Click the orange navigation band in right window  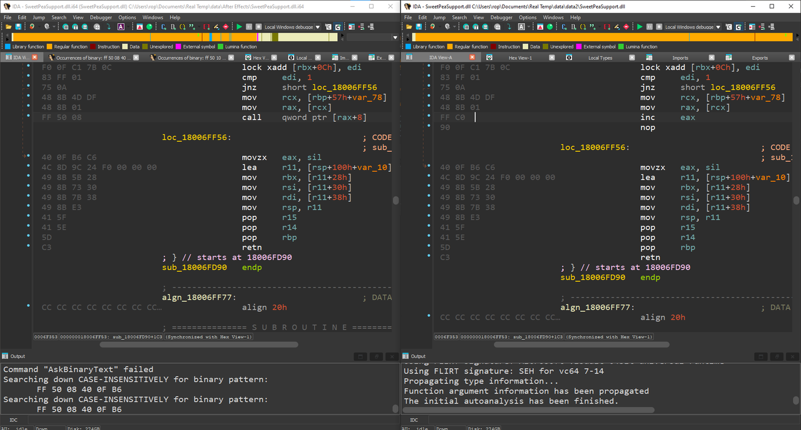[x=604, y=37]
